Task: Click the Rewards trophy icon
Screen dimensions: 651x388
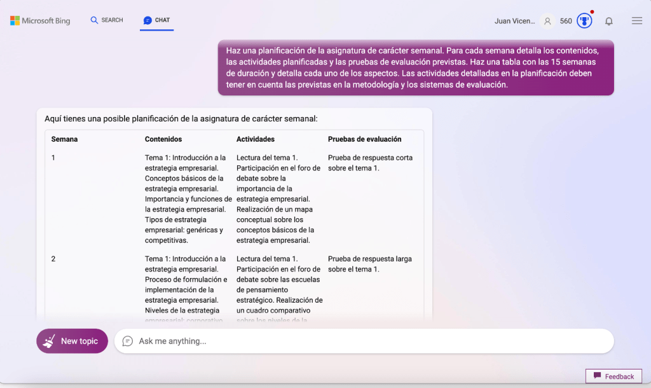Action: (x=584, y=21)
